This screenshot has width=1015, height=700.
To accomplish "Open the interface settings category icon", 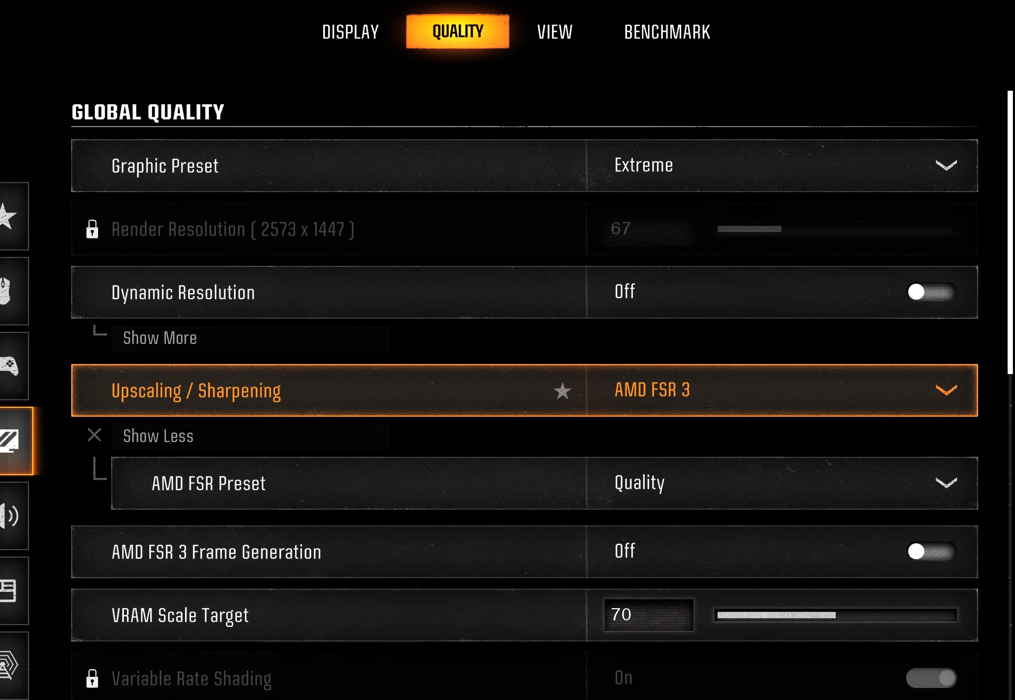I will (9, 590).
